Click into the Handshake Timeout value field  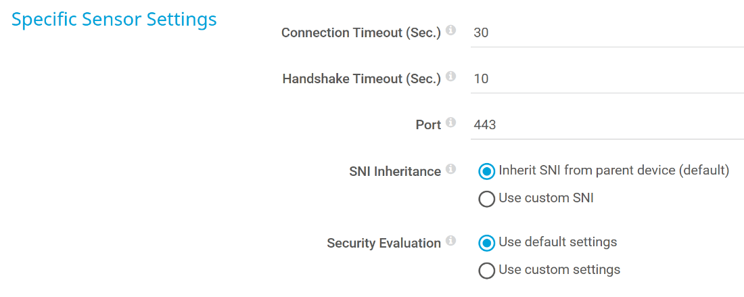tap(607, 79)
